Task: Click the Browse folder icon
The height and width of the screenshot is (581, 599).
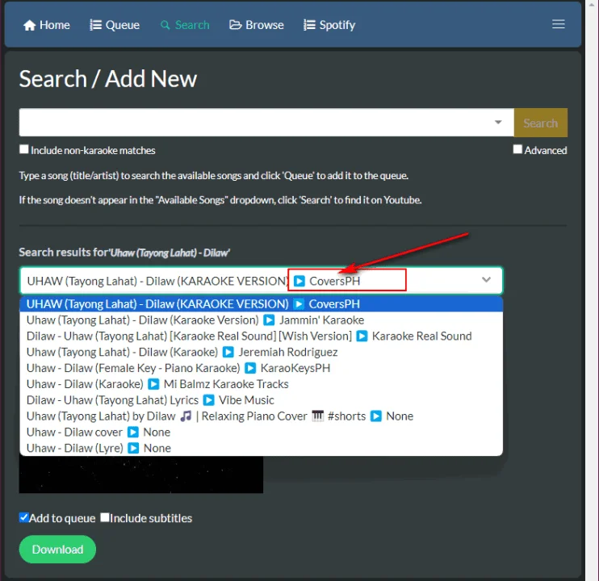Action: [x=236, y=25]
